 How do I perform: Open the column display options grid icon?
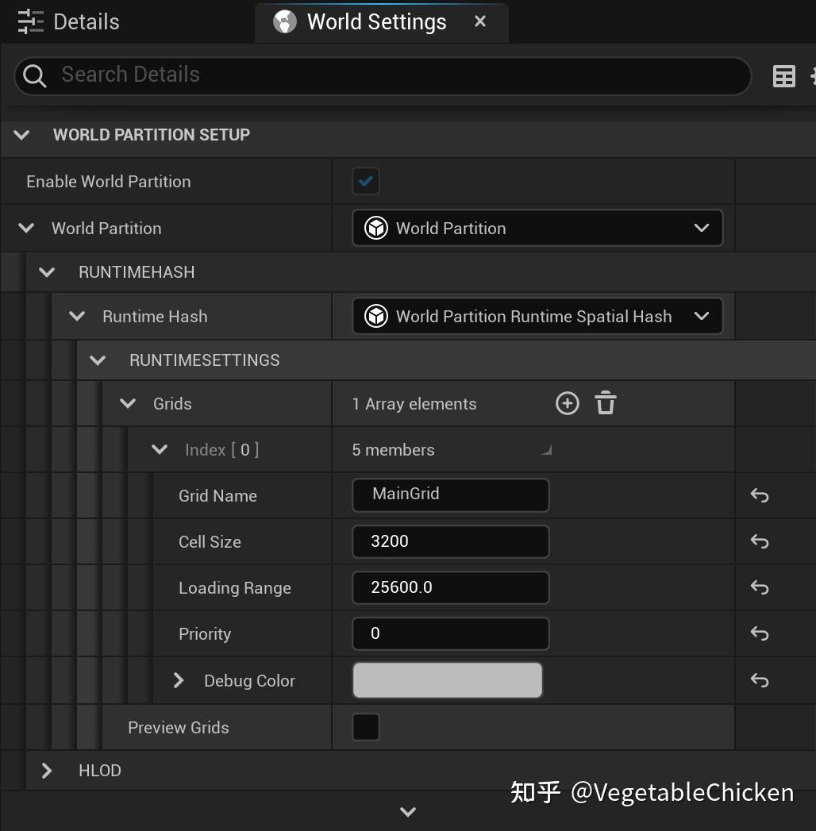[x=784, y=75]
